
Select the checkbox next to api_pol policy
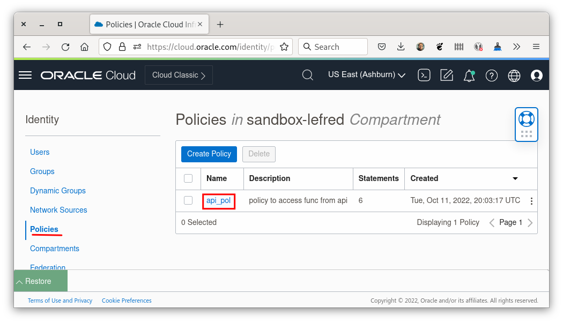pos(188,200)
